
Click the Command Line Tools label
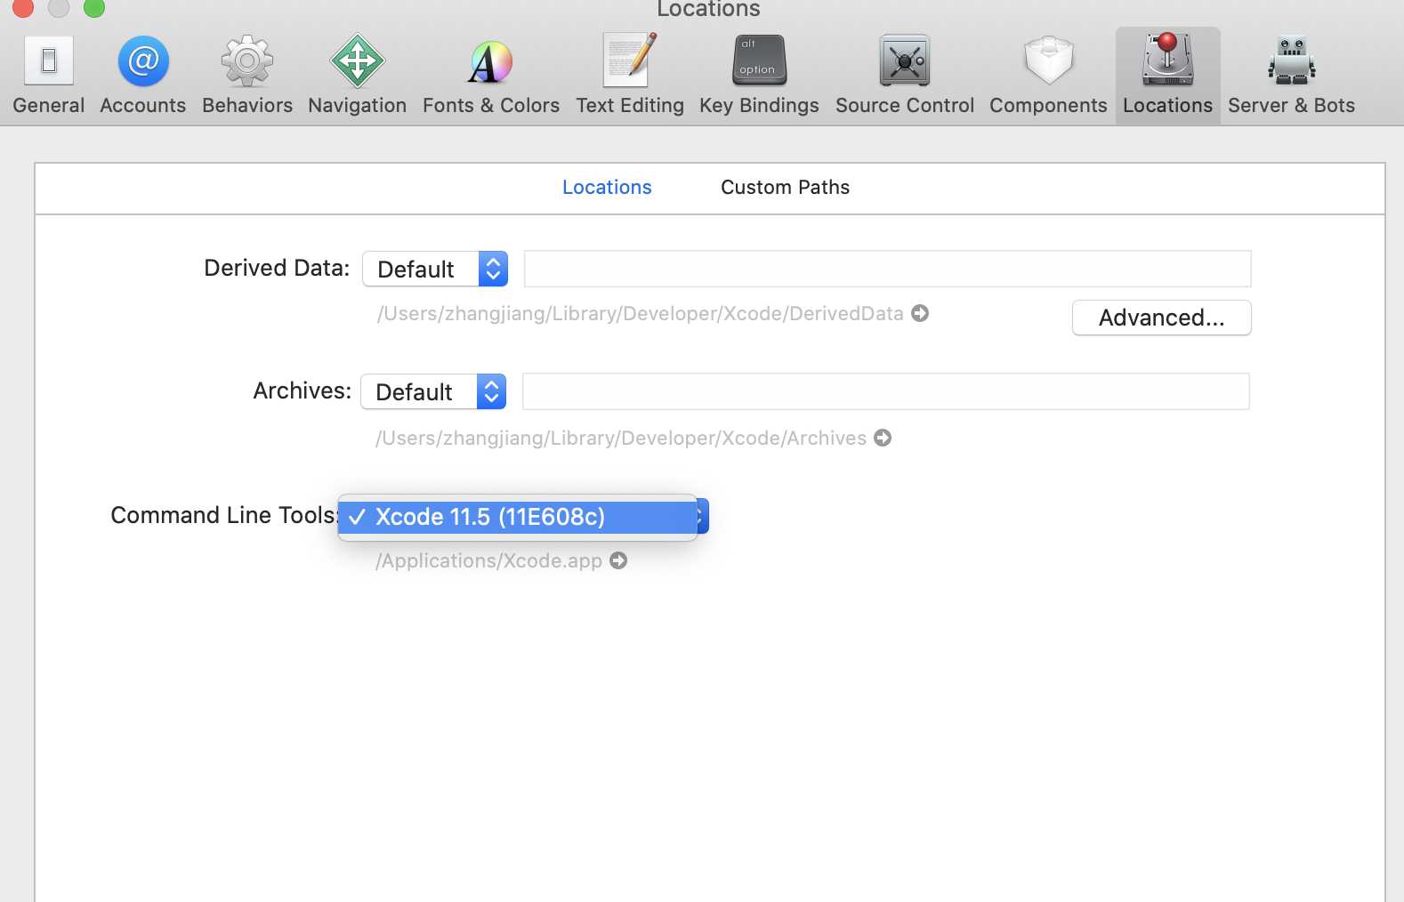pos(224,515)
